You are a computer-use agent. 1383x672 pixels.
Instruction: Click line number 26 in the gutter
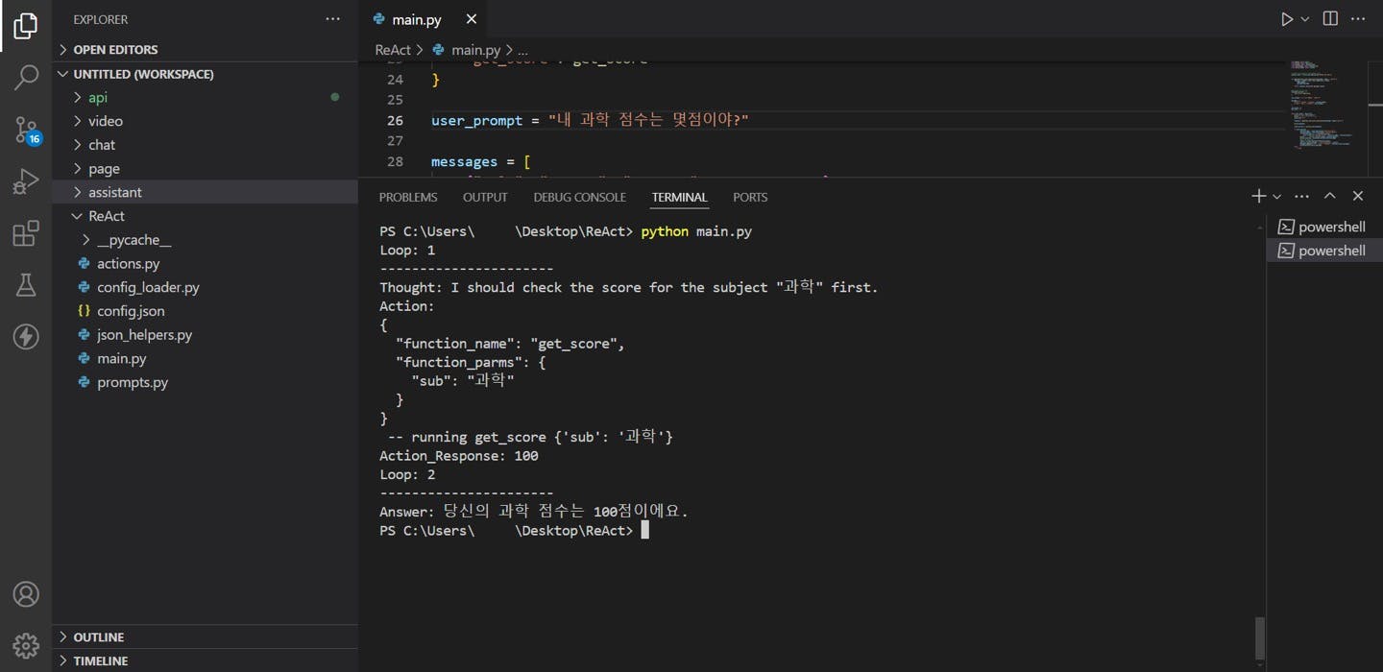click(395, 120)
